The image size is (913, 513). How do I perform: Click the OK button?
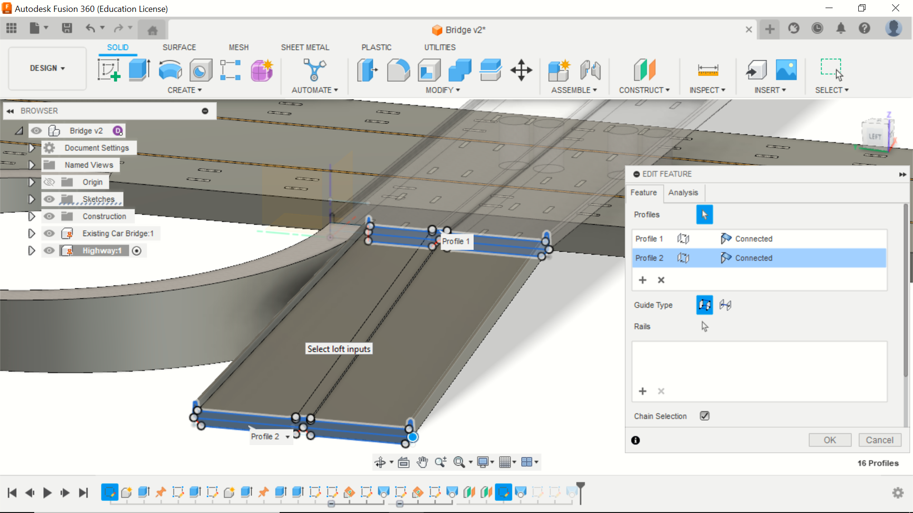(x=829, y=440)
